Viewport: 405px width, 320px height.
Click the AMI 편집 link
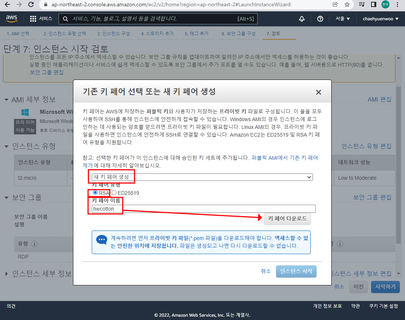coord(380,100)
